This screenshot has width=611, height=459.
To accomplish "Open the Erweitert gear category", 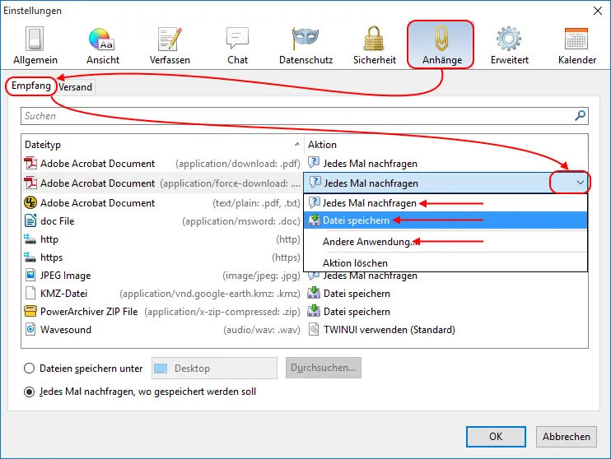I will 509,45.
